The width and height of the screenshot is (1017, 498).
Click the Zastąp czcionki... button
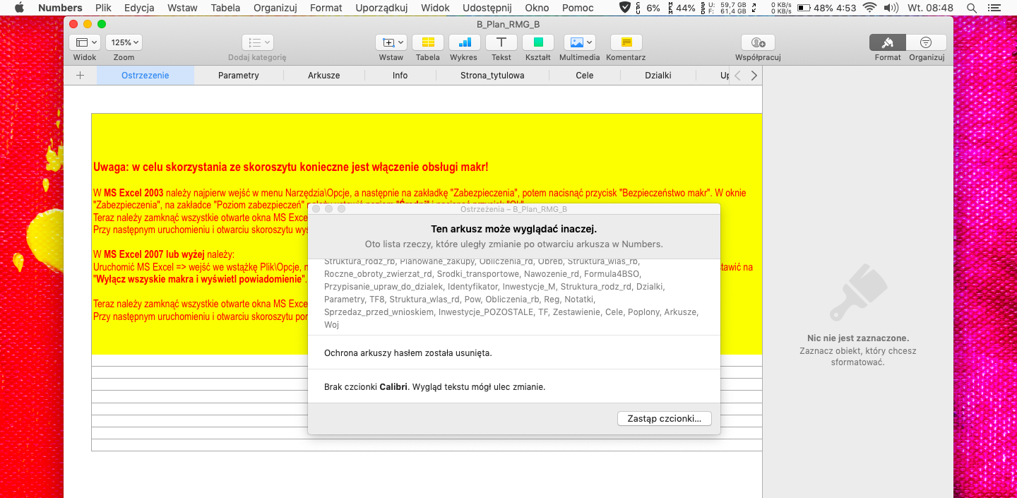pos(664,419)
